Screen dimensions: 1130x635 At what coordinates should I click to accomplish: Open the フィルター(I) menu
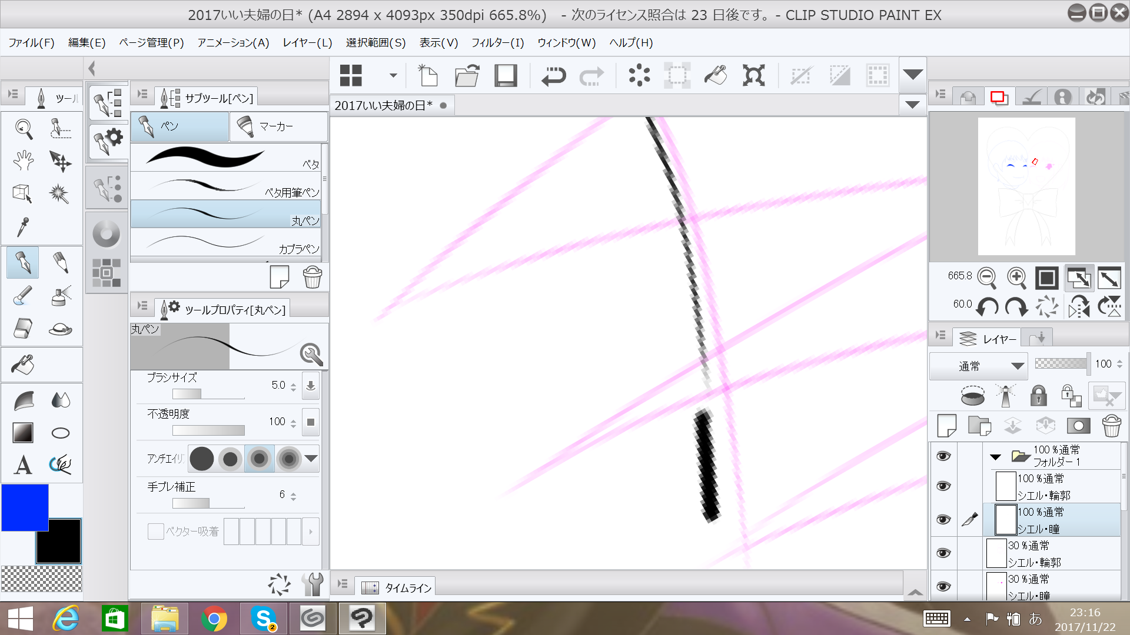tap(497, 42)
